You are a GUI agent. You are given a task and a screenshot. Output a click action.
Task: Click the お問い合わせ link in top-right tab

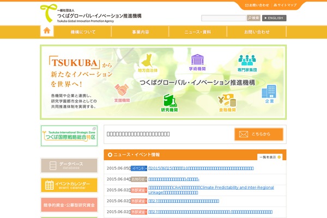click(257, 5)
